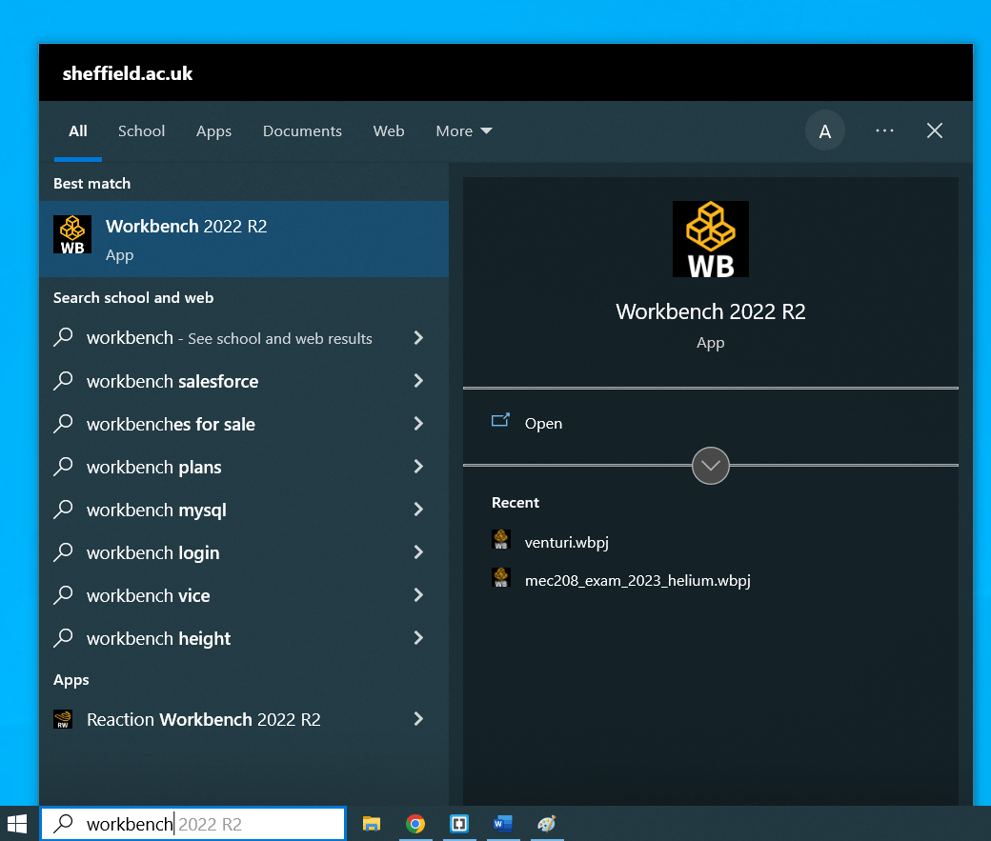Image resolution: width=991 pixels, height=841 pixels.
Task: Select the 'workbench vice' suggestion
Action: (x=148, y=596)
